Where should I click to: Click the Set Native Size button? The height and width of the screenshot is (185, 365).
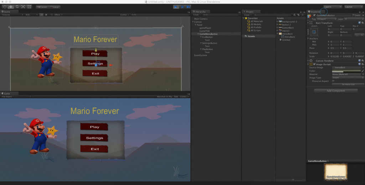(348, 84)
